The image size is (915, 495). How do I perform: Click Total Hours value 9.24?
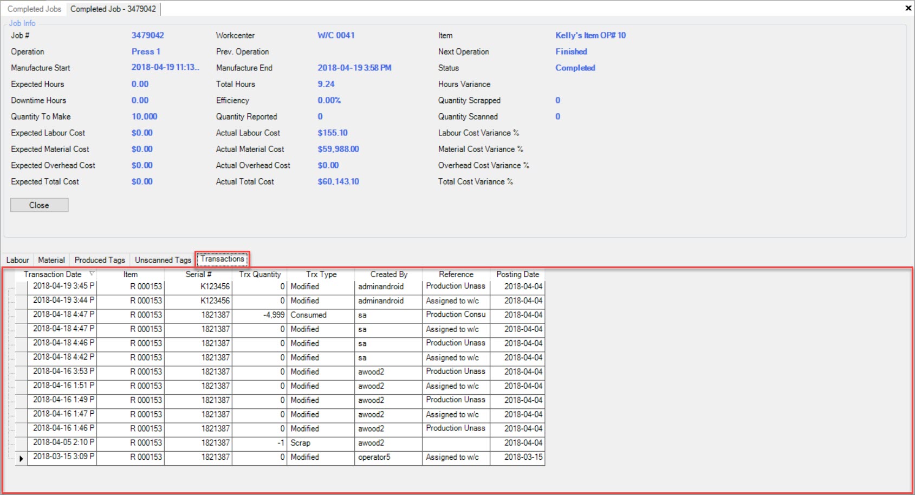tap(326, 84)
